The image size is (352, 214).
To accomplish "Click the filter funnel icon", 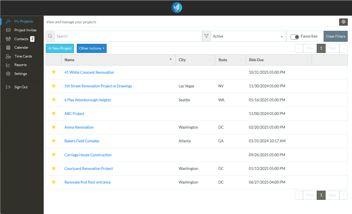I will [206, 36].
